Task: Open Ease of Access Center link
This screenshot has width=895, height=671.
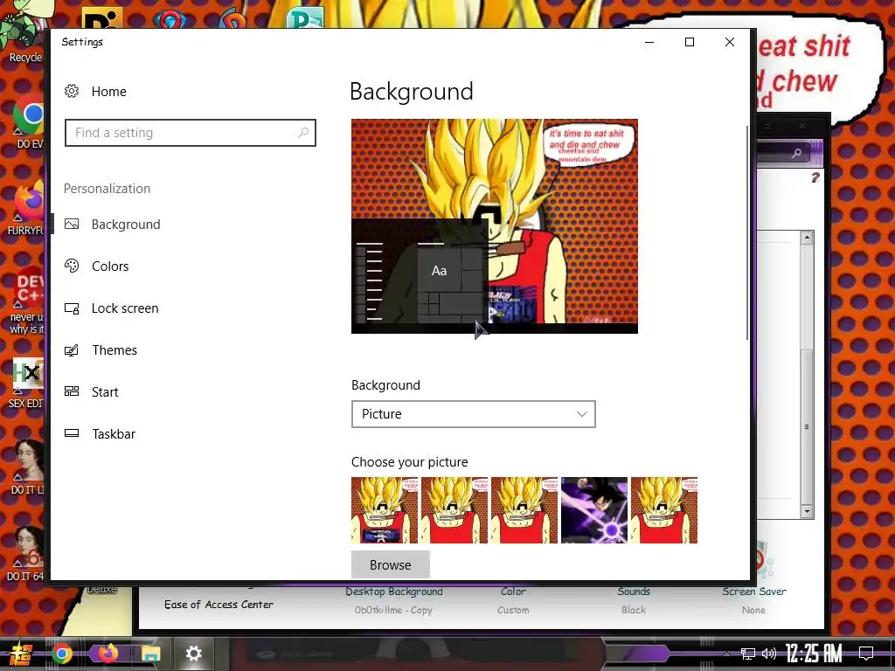Action: [x=219, y=605]
